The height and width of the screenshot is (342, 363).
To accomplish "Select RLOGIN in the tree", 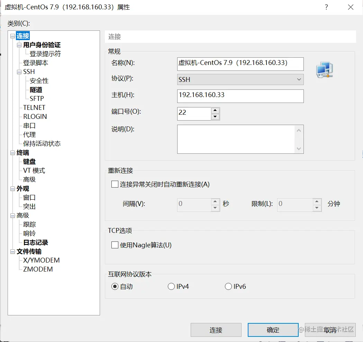I will [x=35, y=116].
